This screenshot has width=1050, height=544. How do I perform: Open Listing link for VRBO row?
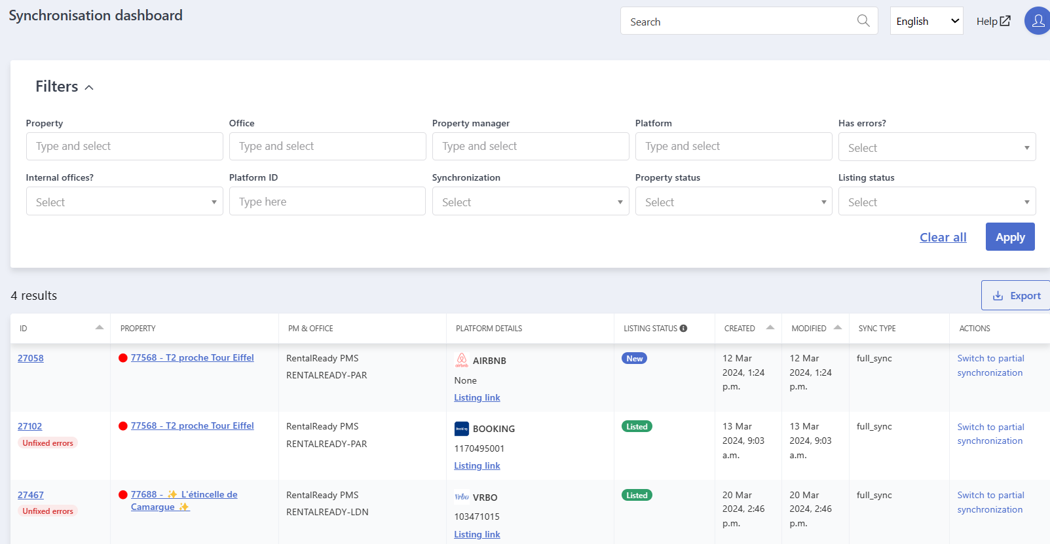pyautogui.click(x=477, y=534)
